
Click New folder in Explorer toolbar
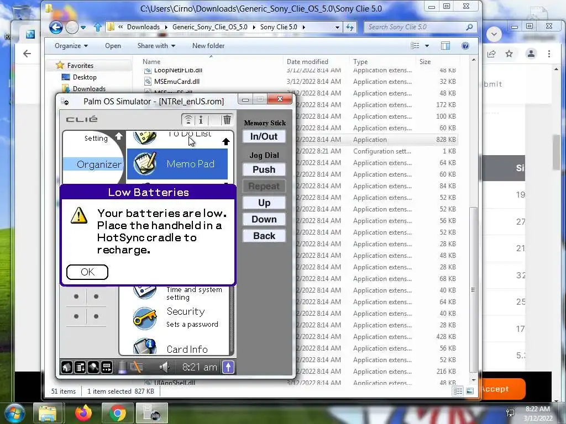click(208, 46)
